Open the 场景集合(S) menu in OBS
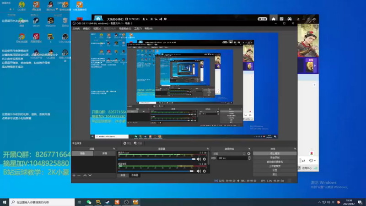This screenshot has height=206, width=366. pyautogui.click(x=125, y=28)
